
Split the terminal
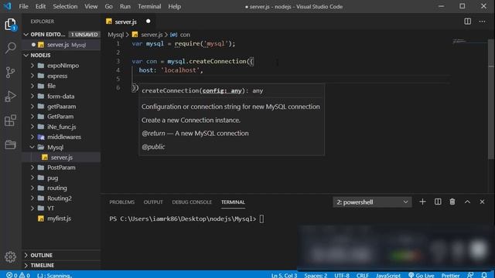[x=438, y=202]
